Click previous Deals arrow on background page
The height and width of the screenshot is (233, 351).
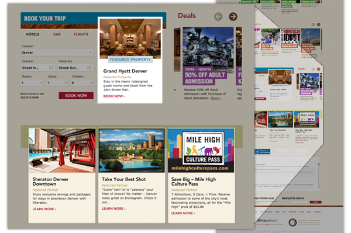pos(313,69)
